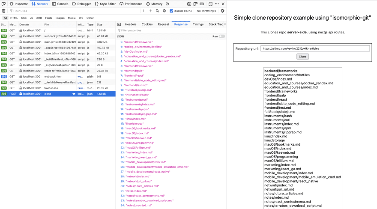The width and height of the screenshot is (377, 209).
Task: Clear network log trash icon
Action: coord(3,11)
